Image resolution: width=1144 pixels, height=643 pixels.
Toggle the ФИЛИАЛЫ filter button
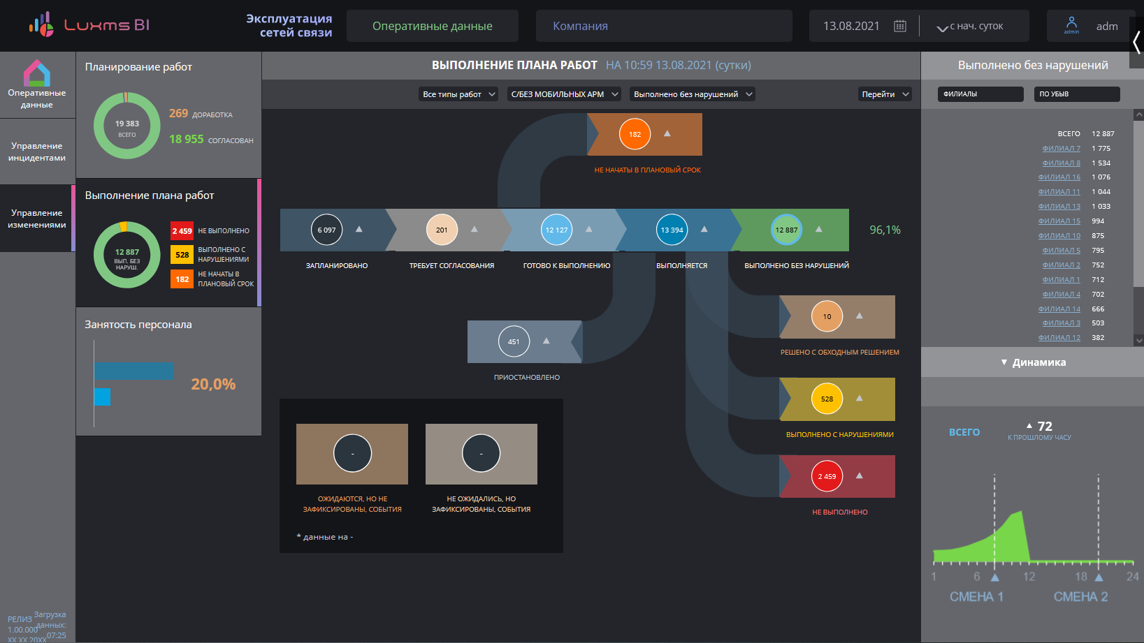pos(980,94)
